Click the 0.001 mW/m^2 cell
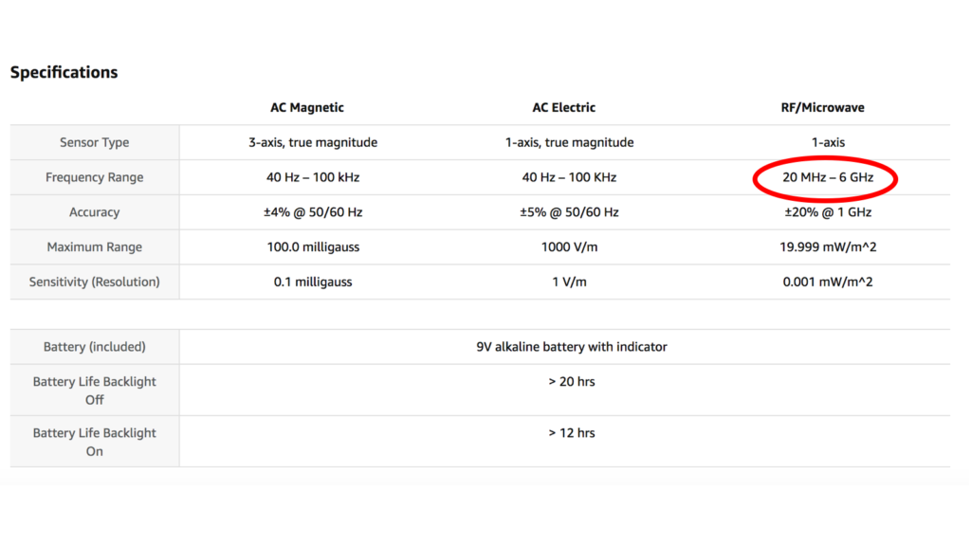The image size is (971, 546). point(828,282)
